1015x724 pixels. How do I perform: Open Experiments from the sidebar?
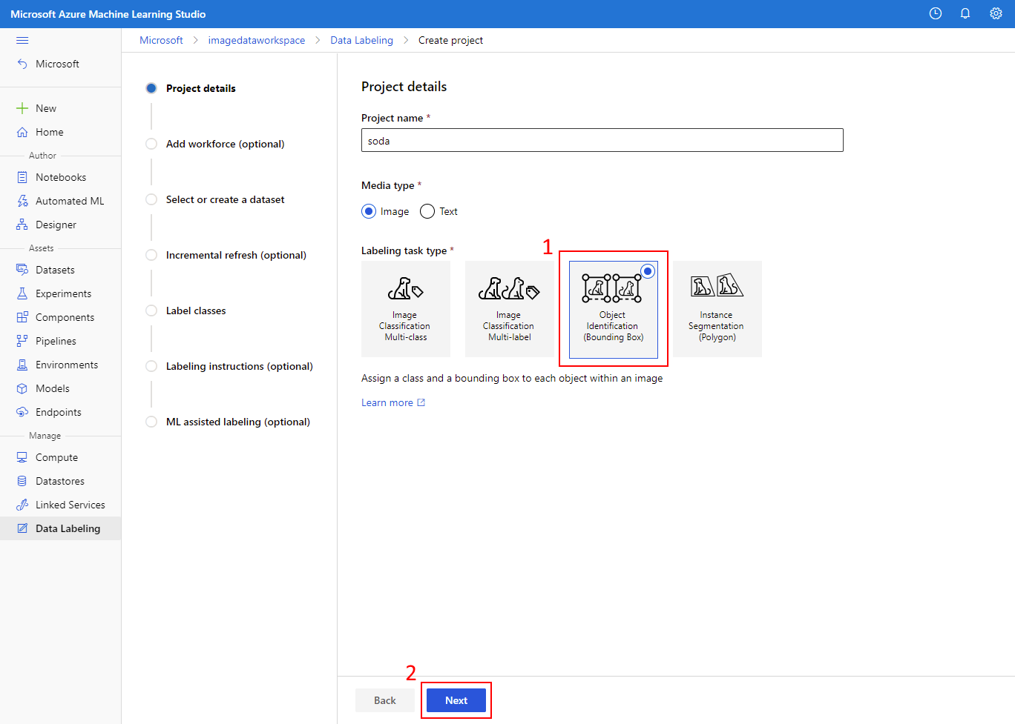click(61, 293)
